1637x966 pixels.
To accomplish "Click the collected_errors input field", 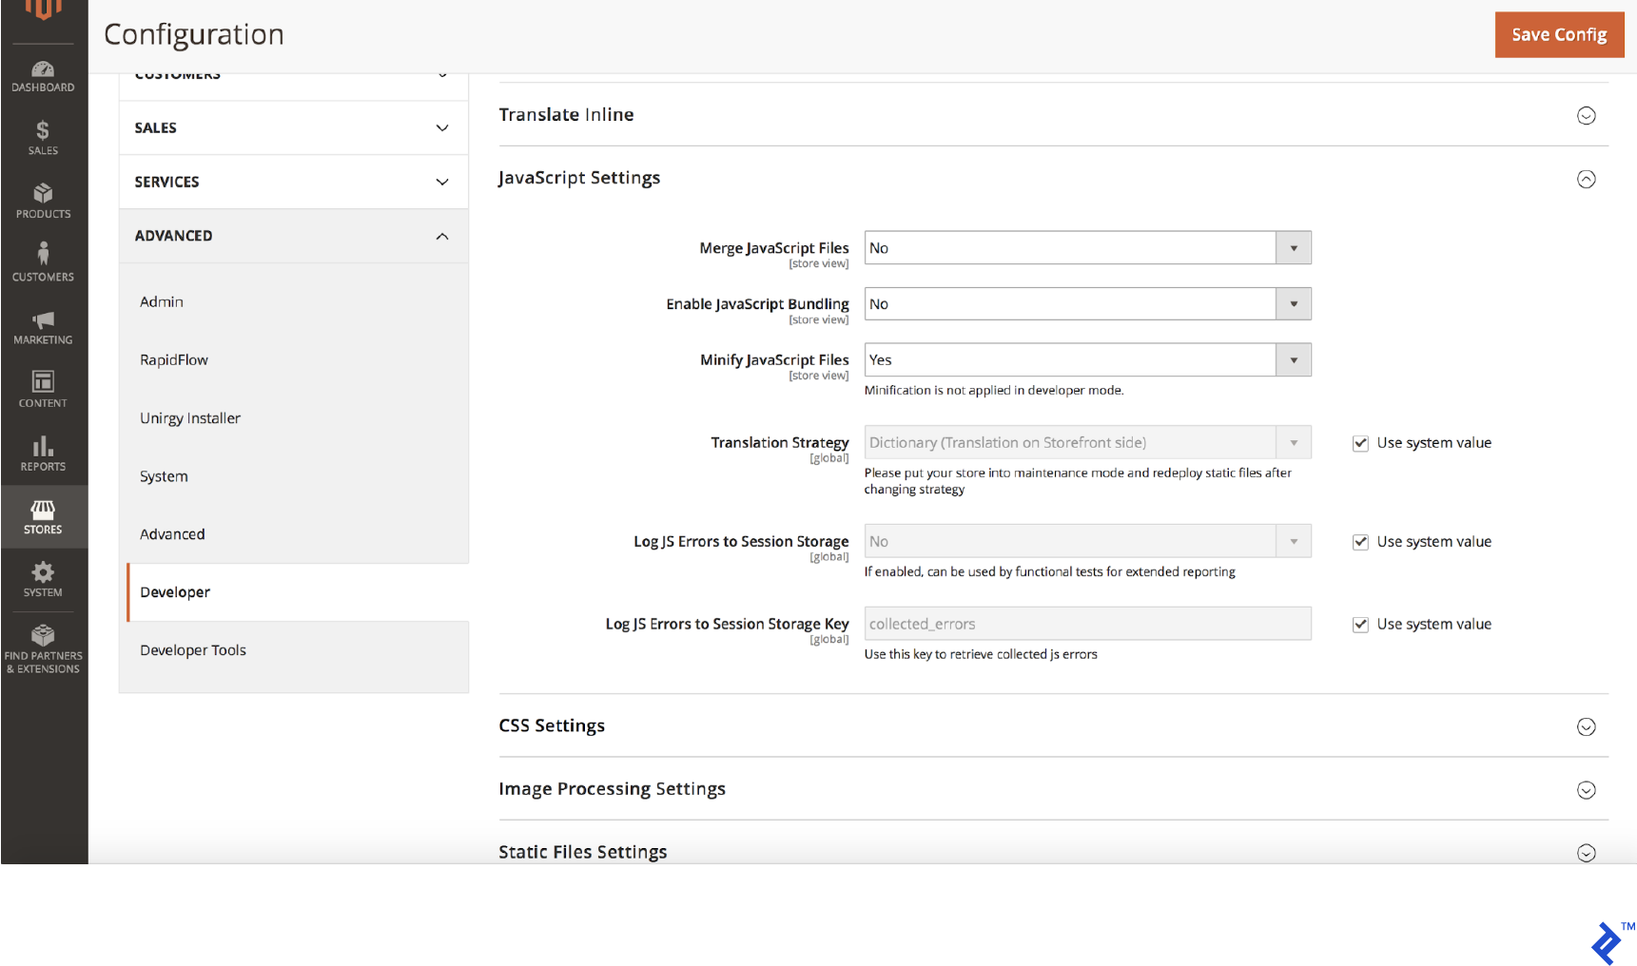I will 1086,624.
